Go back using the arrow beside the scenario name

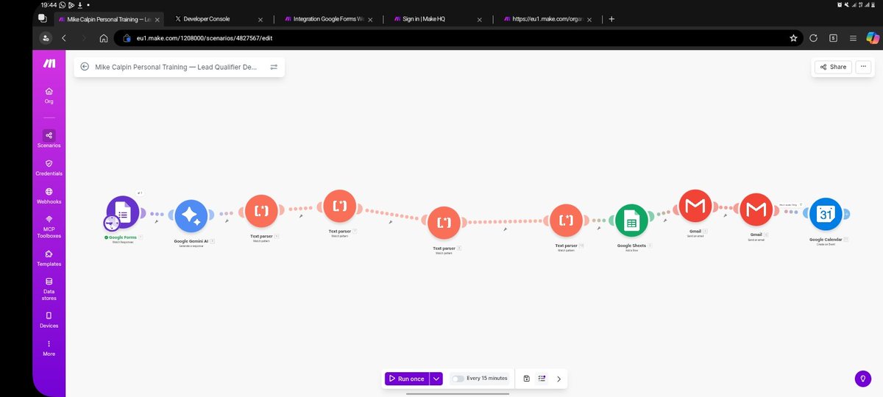click(x=85, y=67)
